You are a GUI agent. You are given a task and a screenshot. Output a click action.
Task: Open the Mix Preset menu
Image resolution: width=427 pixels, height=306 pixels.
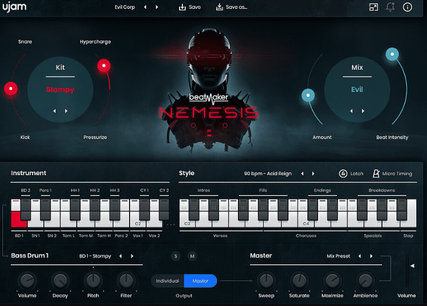[x=338, y=256]
